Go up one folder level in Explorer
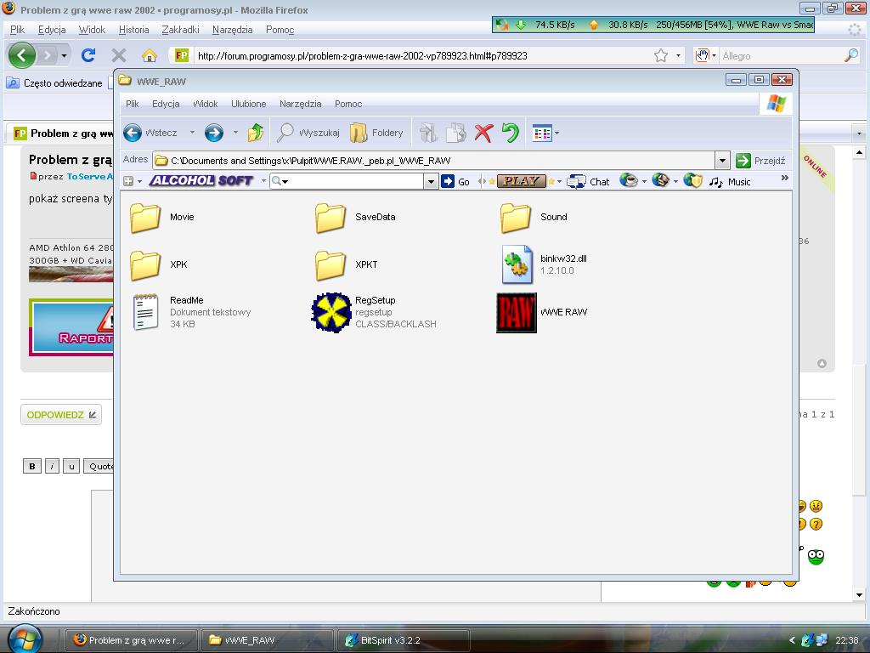Image resolution: width=870 pixels, height=653 pixels. pos(255,133)
